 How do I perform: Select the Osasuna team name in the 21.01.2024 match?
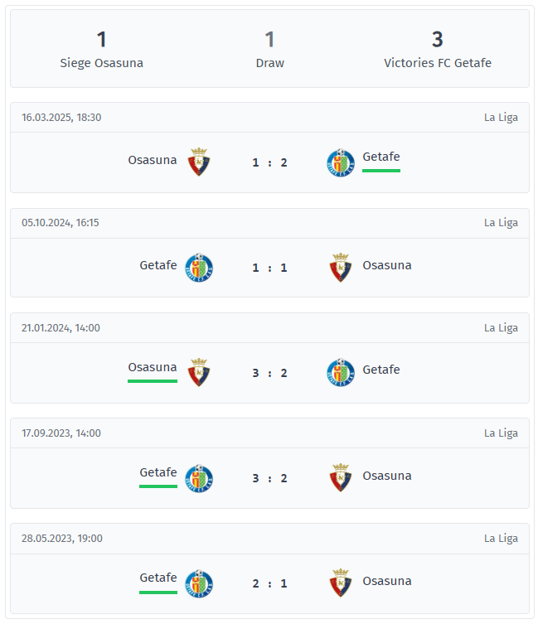pos(153,367)
